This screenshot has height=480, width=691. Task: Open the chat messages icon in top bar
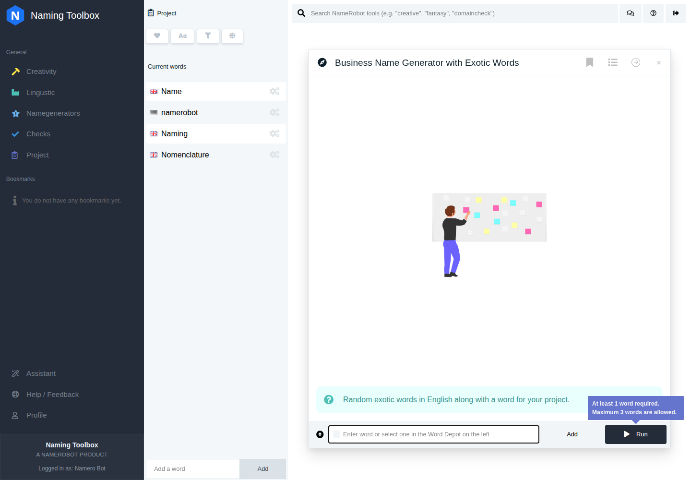coord(631,13)
